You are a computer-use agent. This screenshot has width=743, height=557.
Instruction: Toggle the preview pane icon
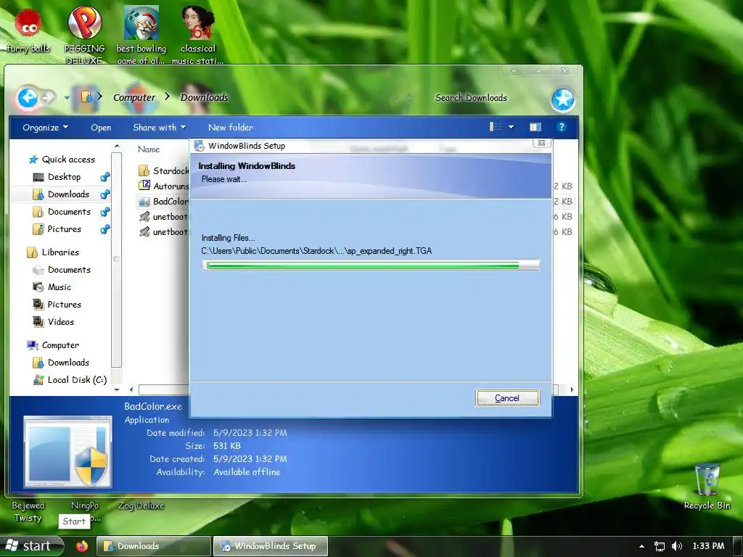(535, 127)
